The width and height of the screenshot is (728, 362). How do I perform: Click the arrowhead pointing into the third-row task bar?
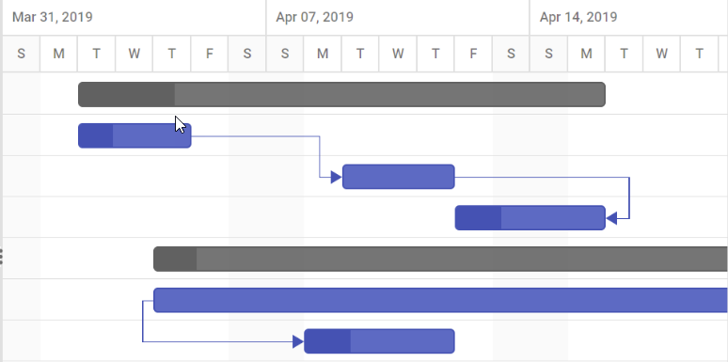(336, 177)
